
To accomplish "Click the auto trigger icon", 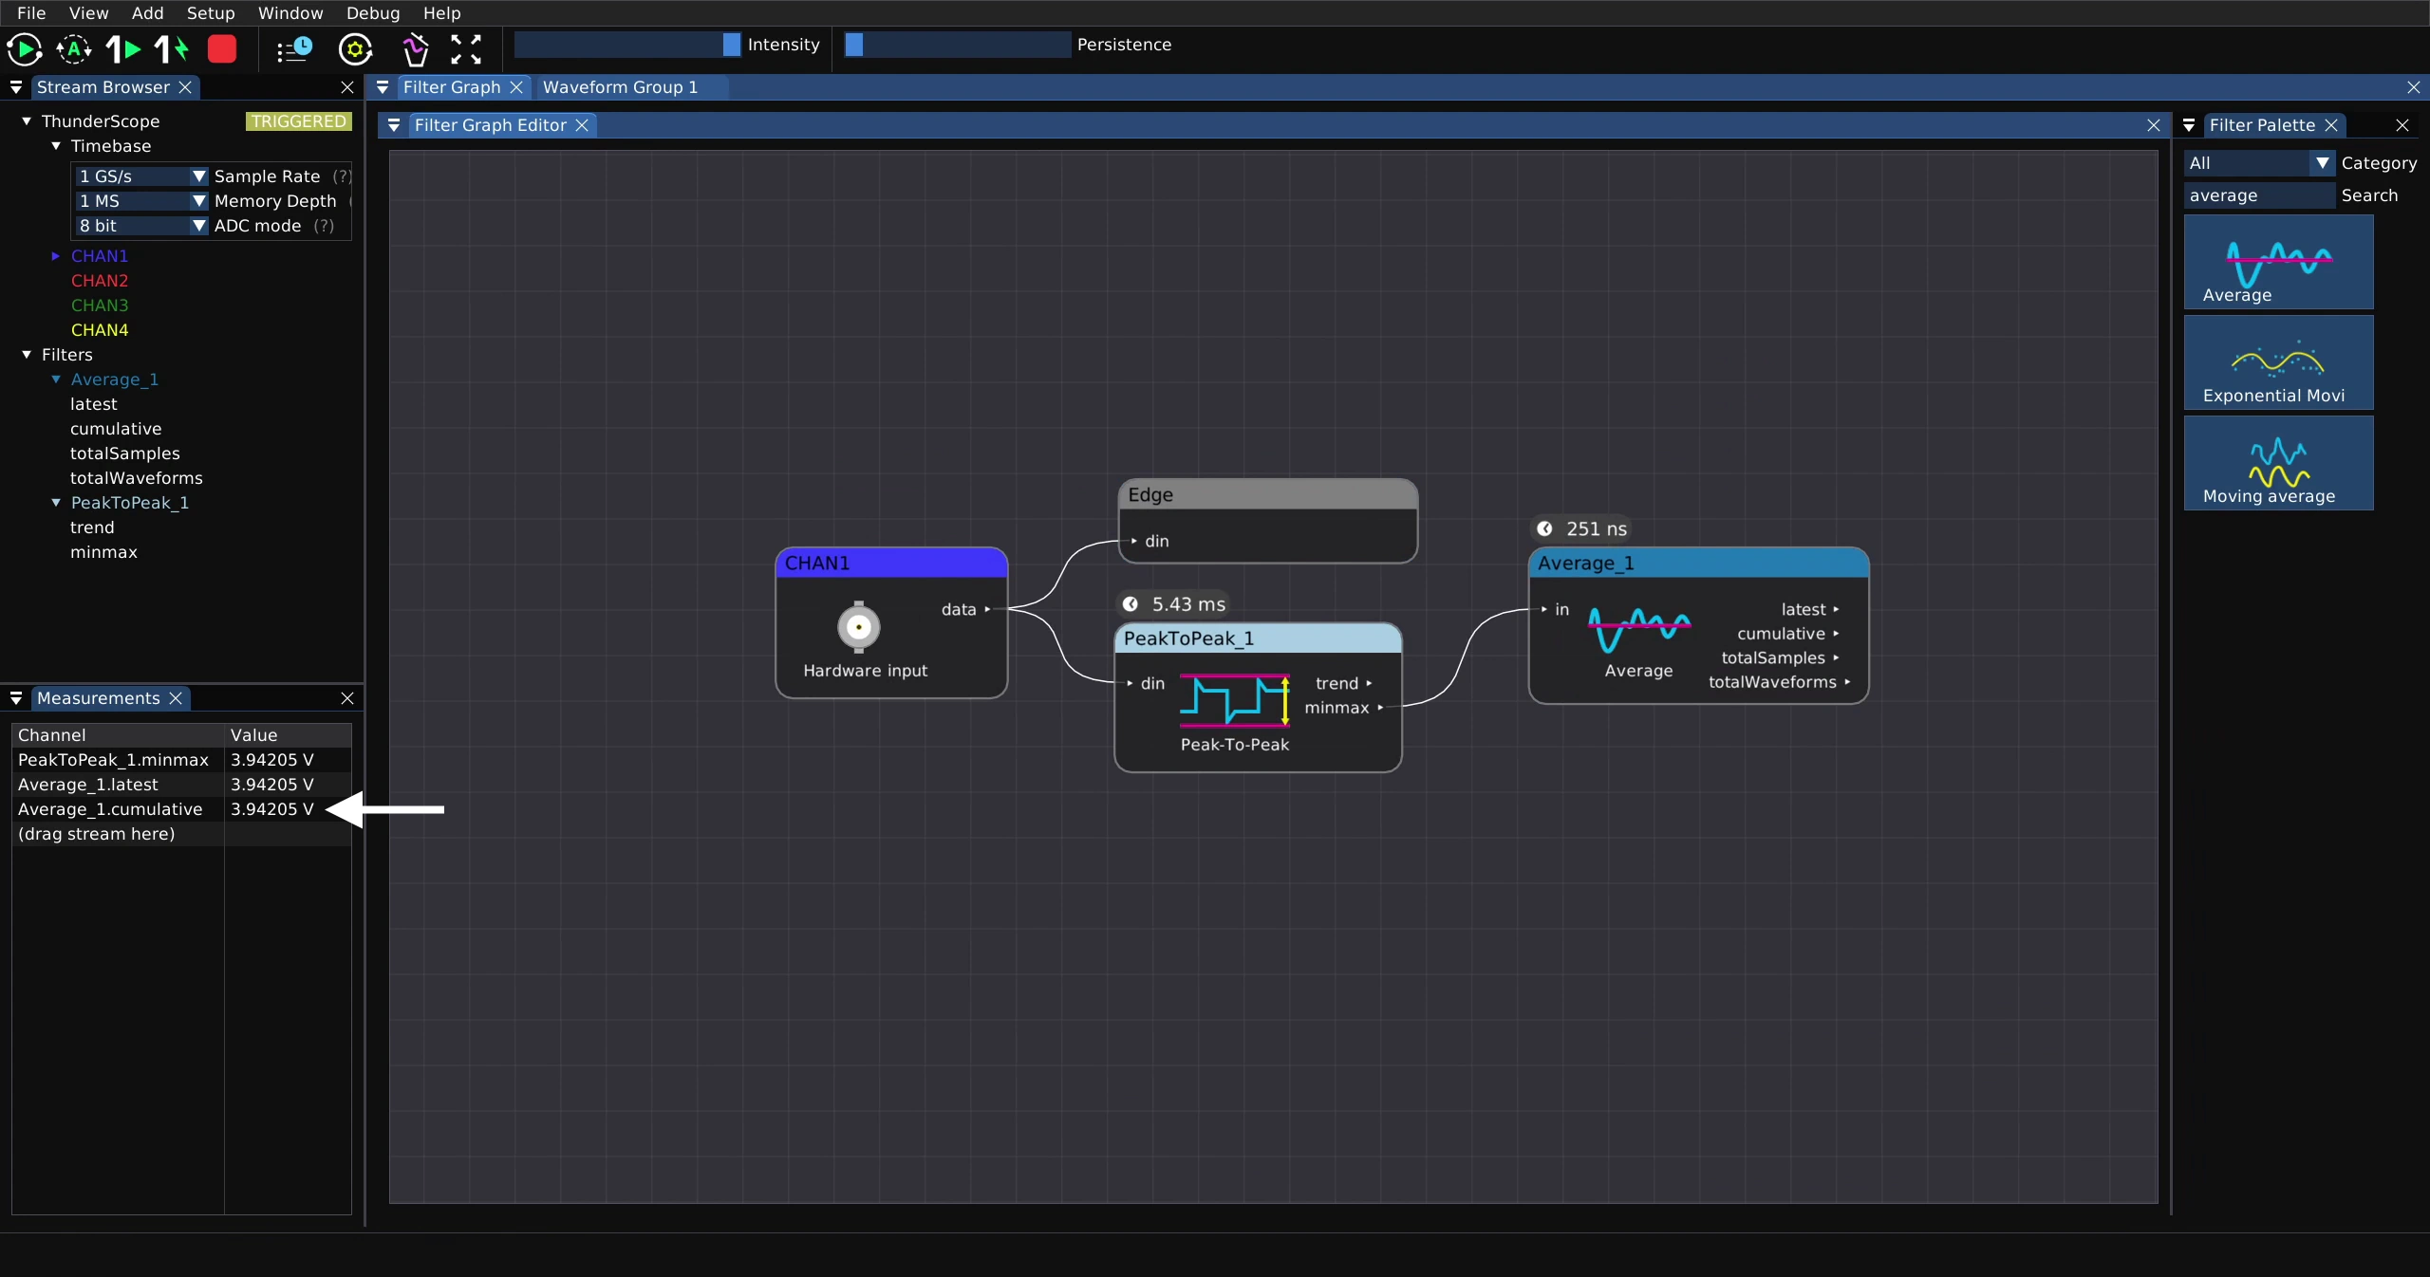I will point(74,49).
